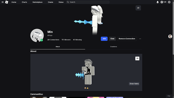Open Robux in top navigation

(x=61, y=2)
